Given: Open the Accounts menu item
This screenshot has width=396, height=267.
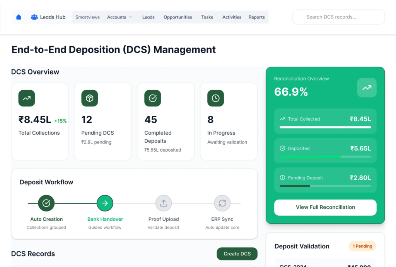Looking at the screenshot, I should (116, 17).
